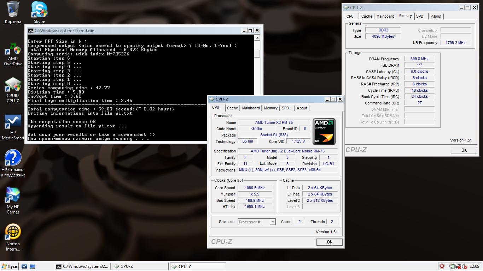The image size is (483, 271).
Task: Click the CPU-Z CPU window title icon
Action: point(212,100)
